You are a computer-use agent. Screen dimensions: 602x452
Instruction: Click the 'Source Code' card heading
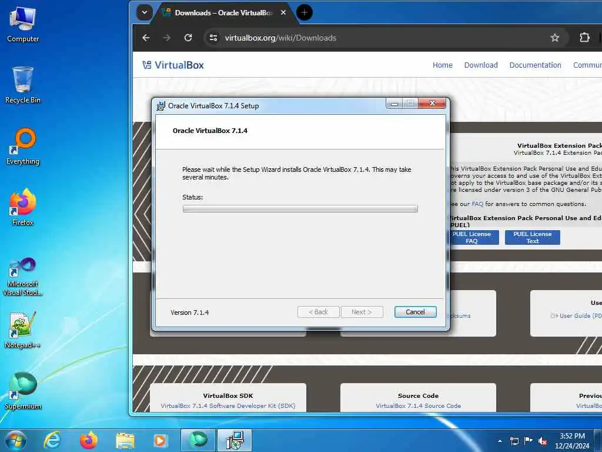click(418, 395)
